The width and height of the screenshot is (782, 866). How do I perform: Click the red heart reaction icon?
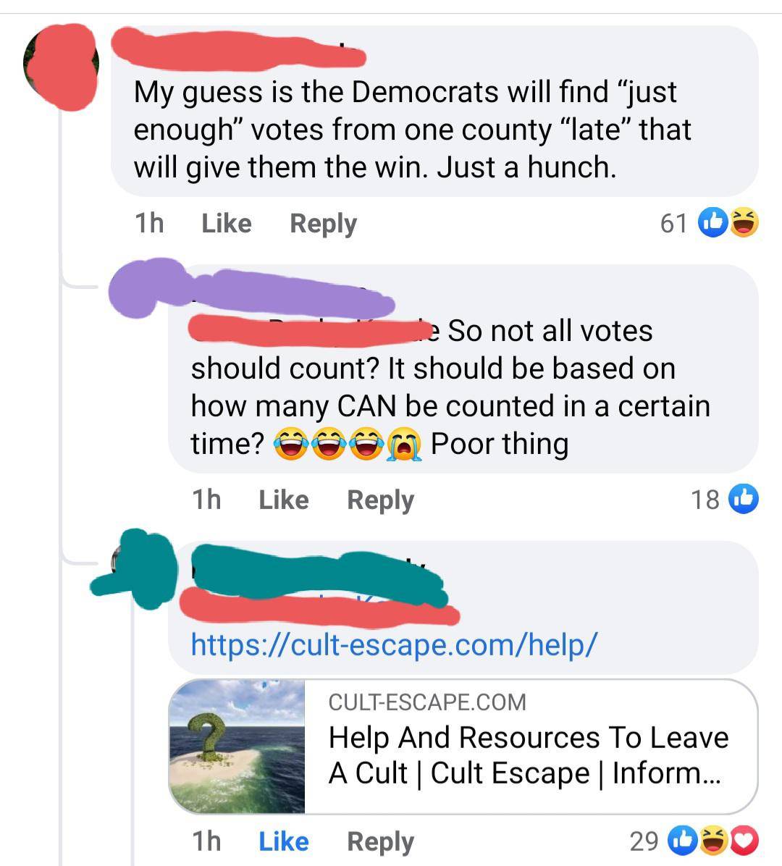click(x=744, y=840)
